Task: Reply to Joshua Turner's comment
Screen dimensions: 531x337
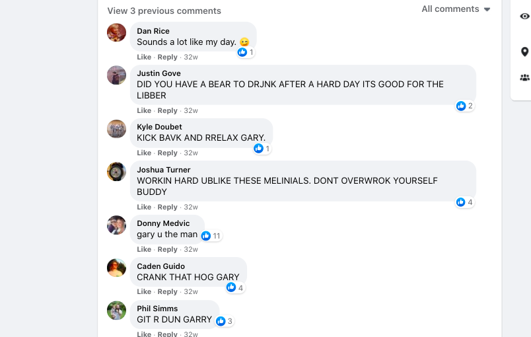Action: pos(168,207)
